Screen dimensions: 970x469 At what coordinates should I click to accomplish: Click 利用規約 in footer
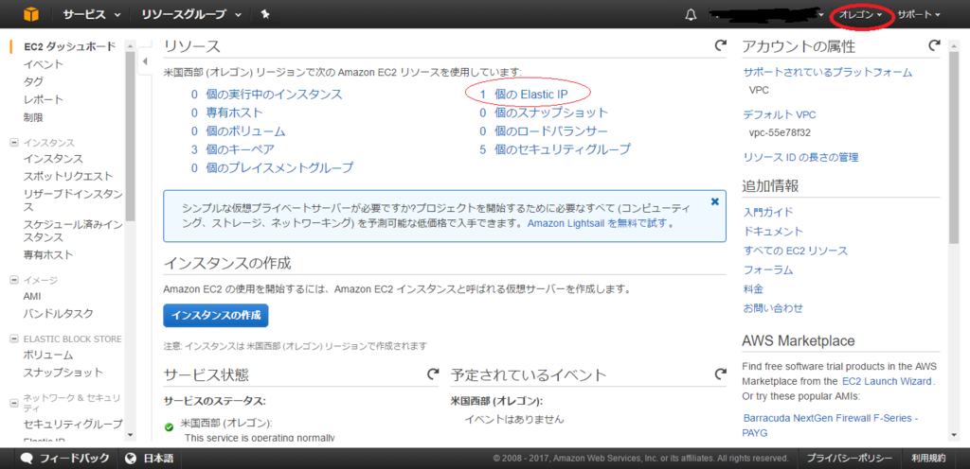928,459
